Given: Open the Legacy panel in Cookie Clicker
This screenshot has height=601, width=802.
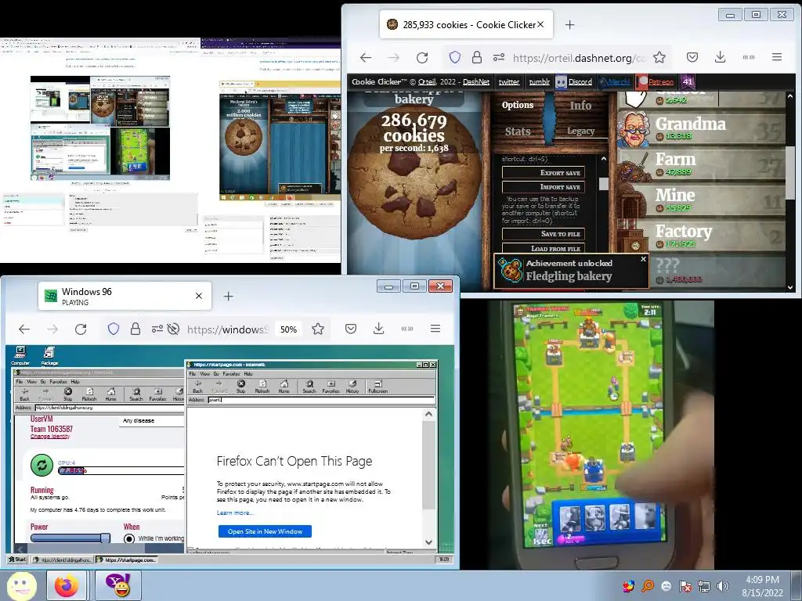Looking at the screenshot, I should tap(580, 131).
